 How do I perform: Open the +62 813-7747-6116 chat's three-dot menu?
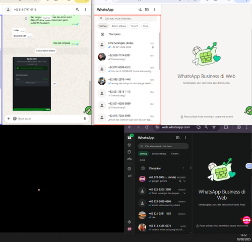(85, 10)
